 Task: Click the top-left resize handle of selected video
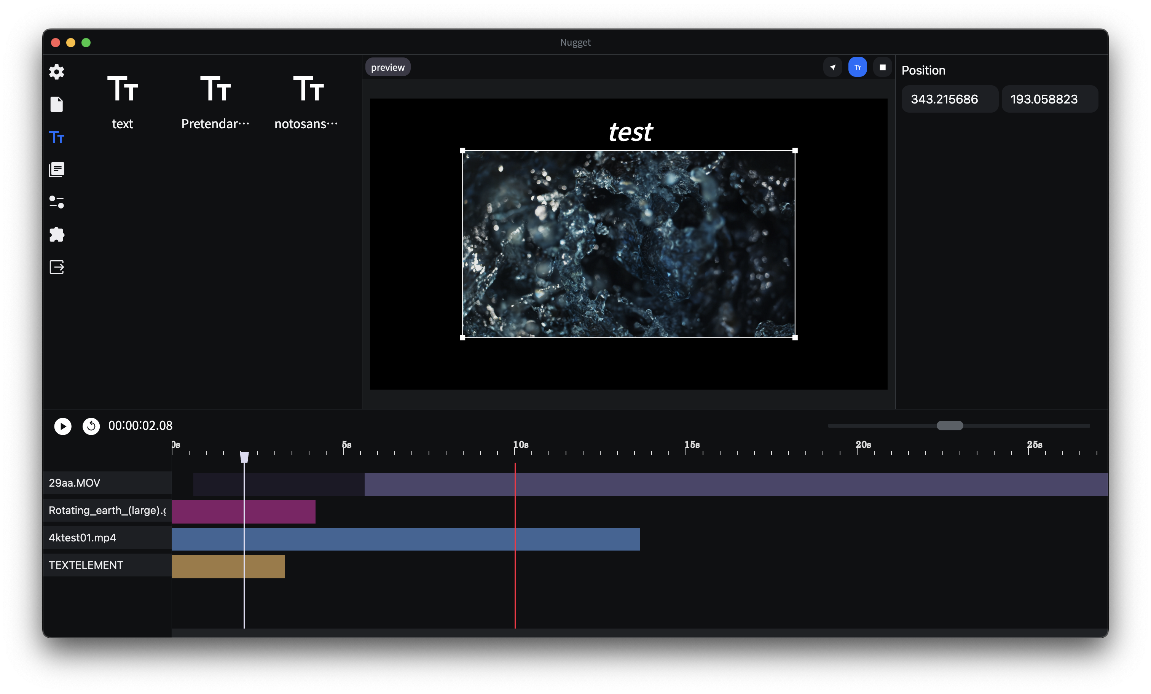(462, 150)
